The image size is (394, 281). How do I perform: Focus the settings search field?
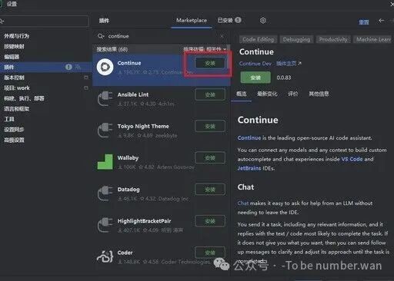point(44,21)
